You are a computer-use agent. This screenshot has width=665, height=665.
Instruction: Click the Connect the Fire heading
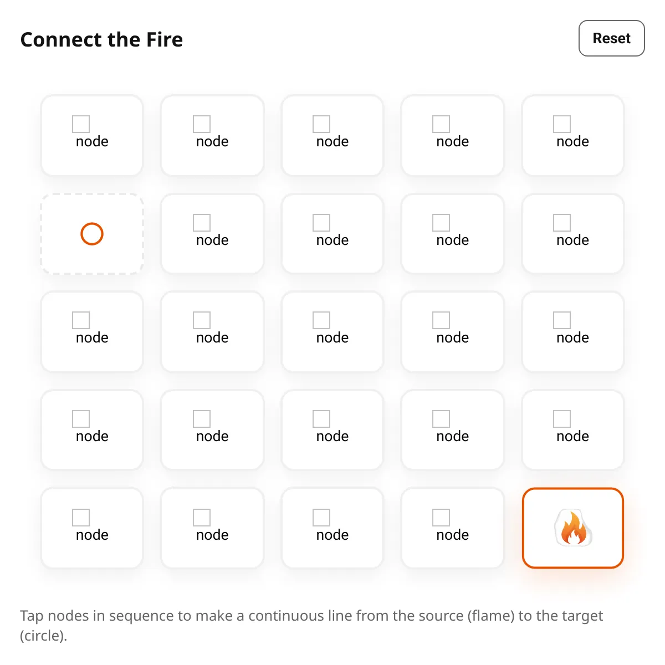[101, 39]
